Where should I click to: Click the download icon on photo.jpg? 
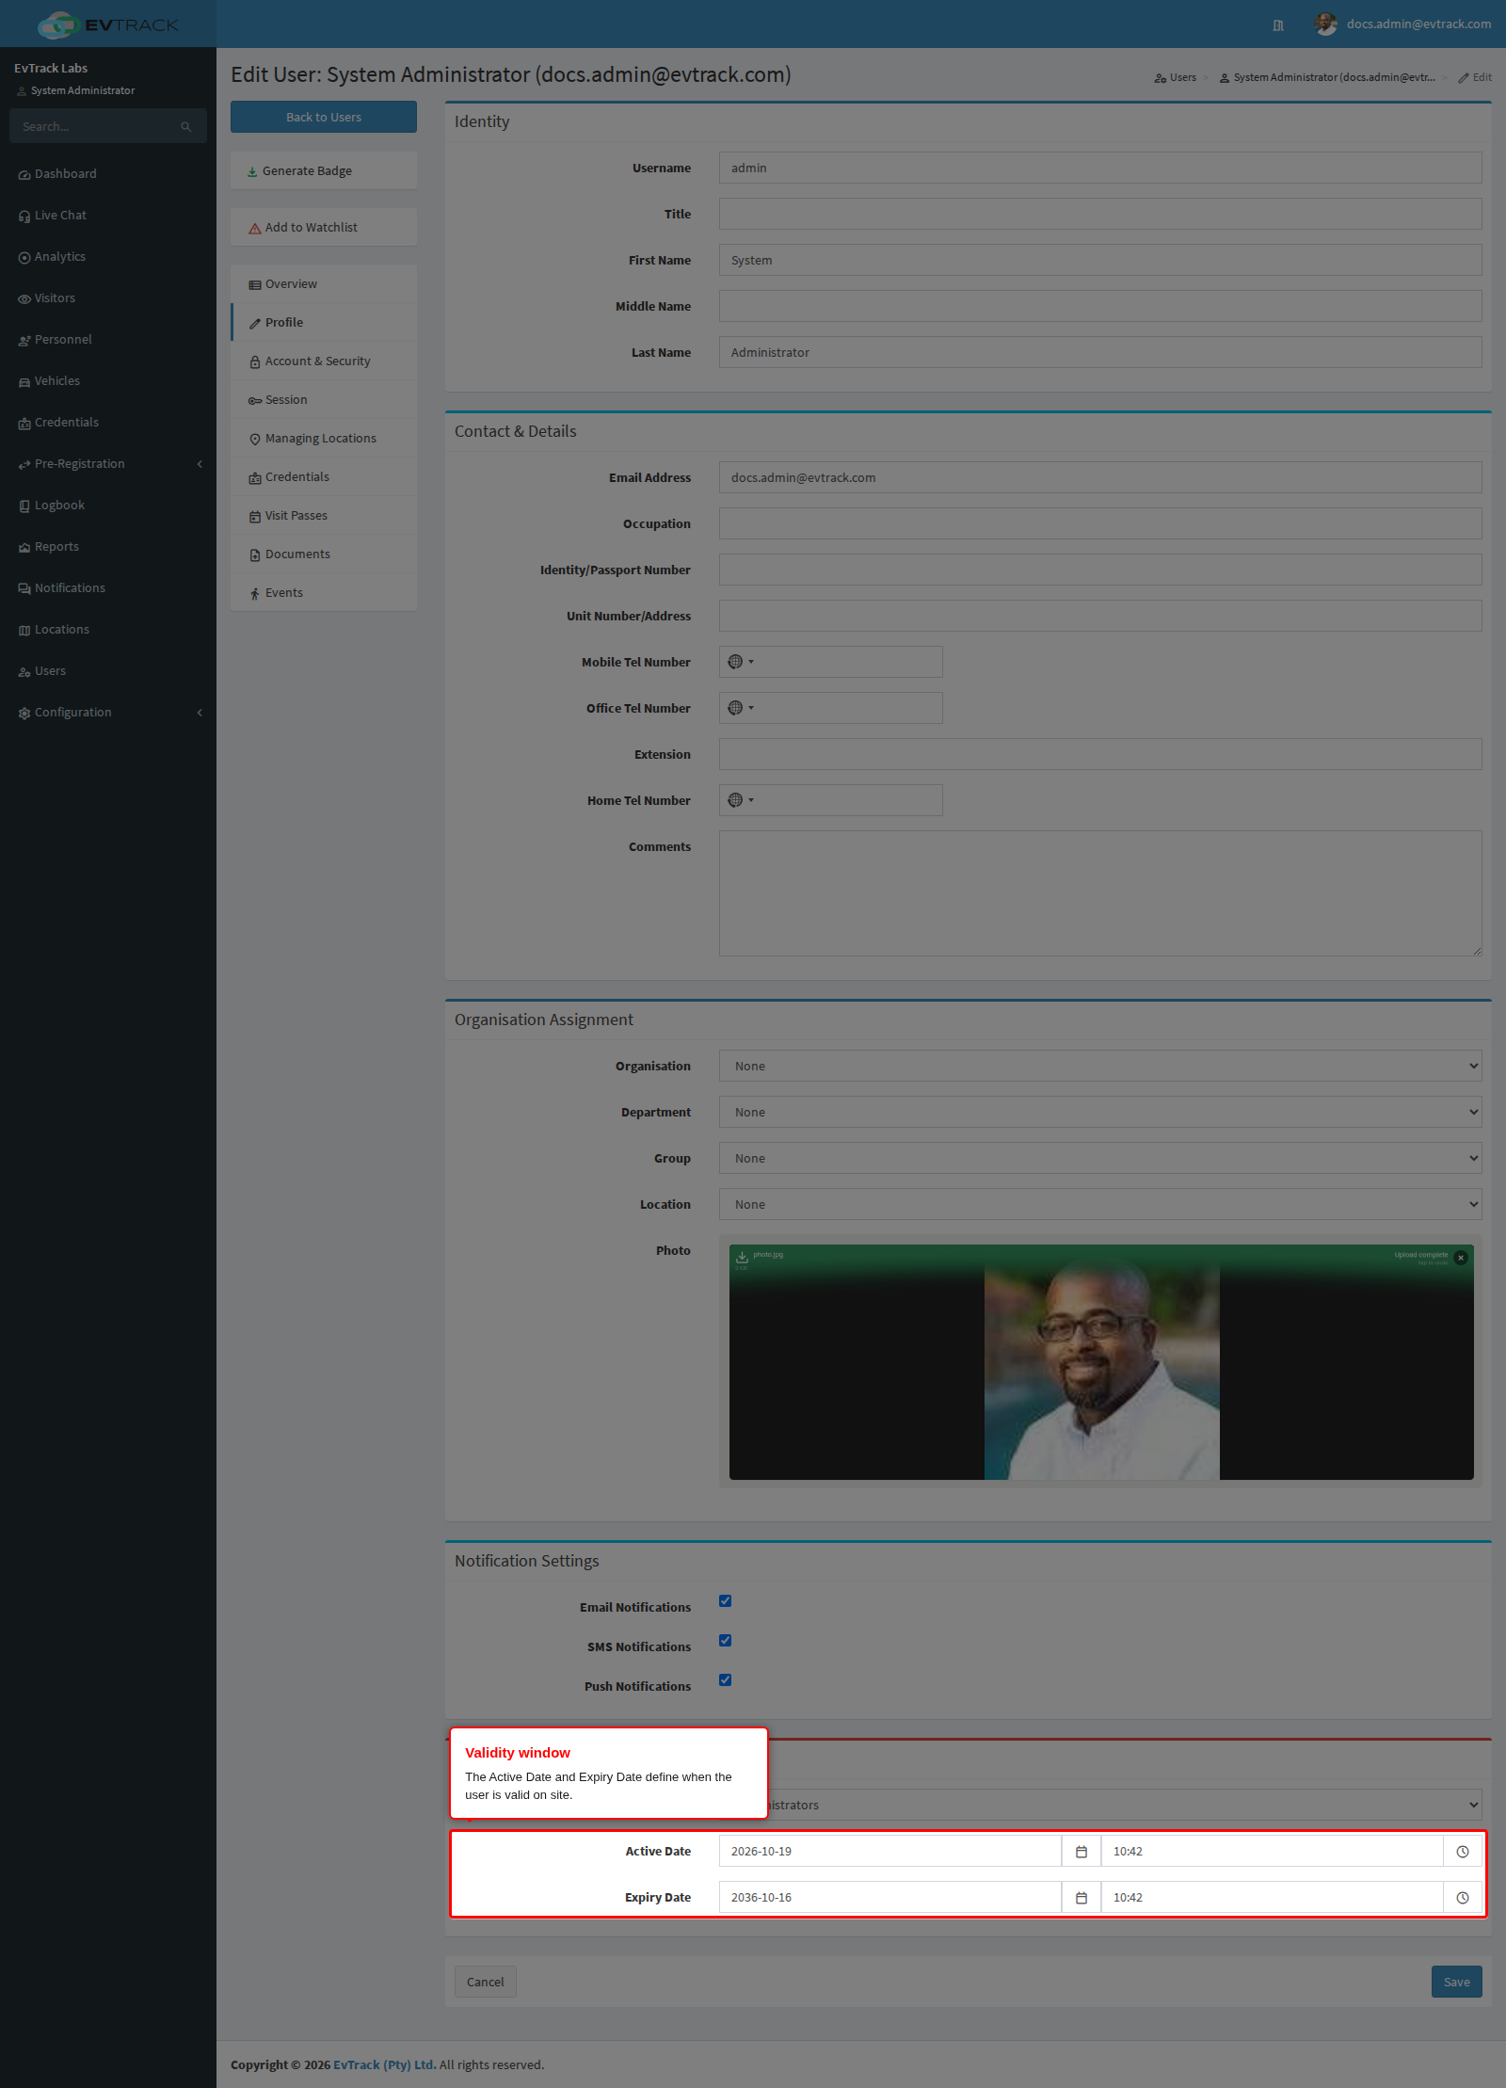[742, 1257]
